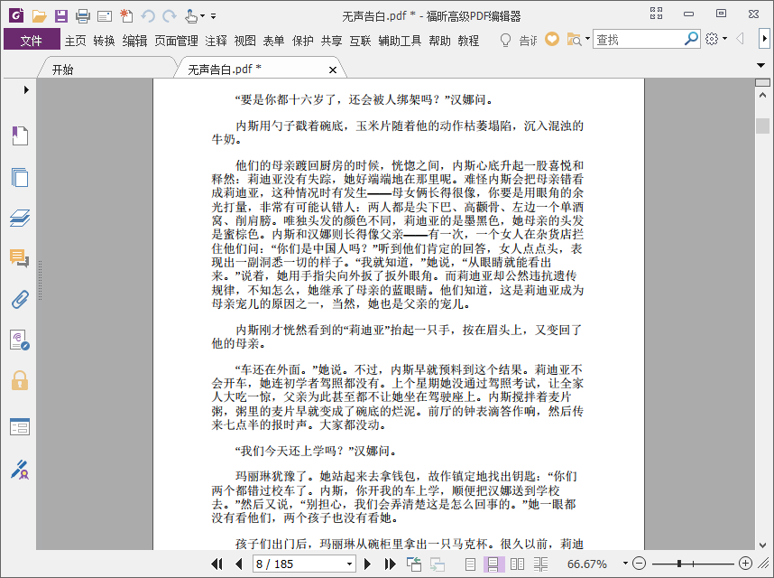Open the form fields panel

pyautogui.click(x=20, y=427)
